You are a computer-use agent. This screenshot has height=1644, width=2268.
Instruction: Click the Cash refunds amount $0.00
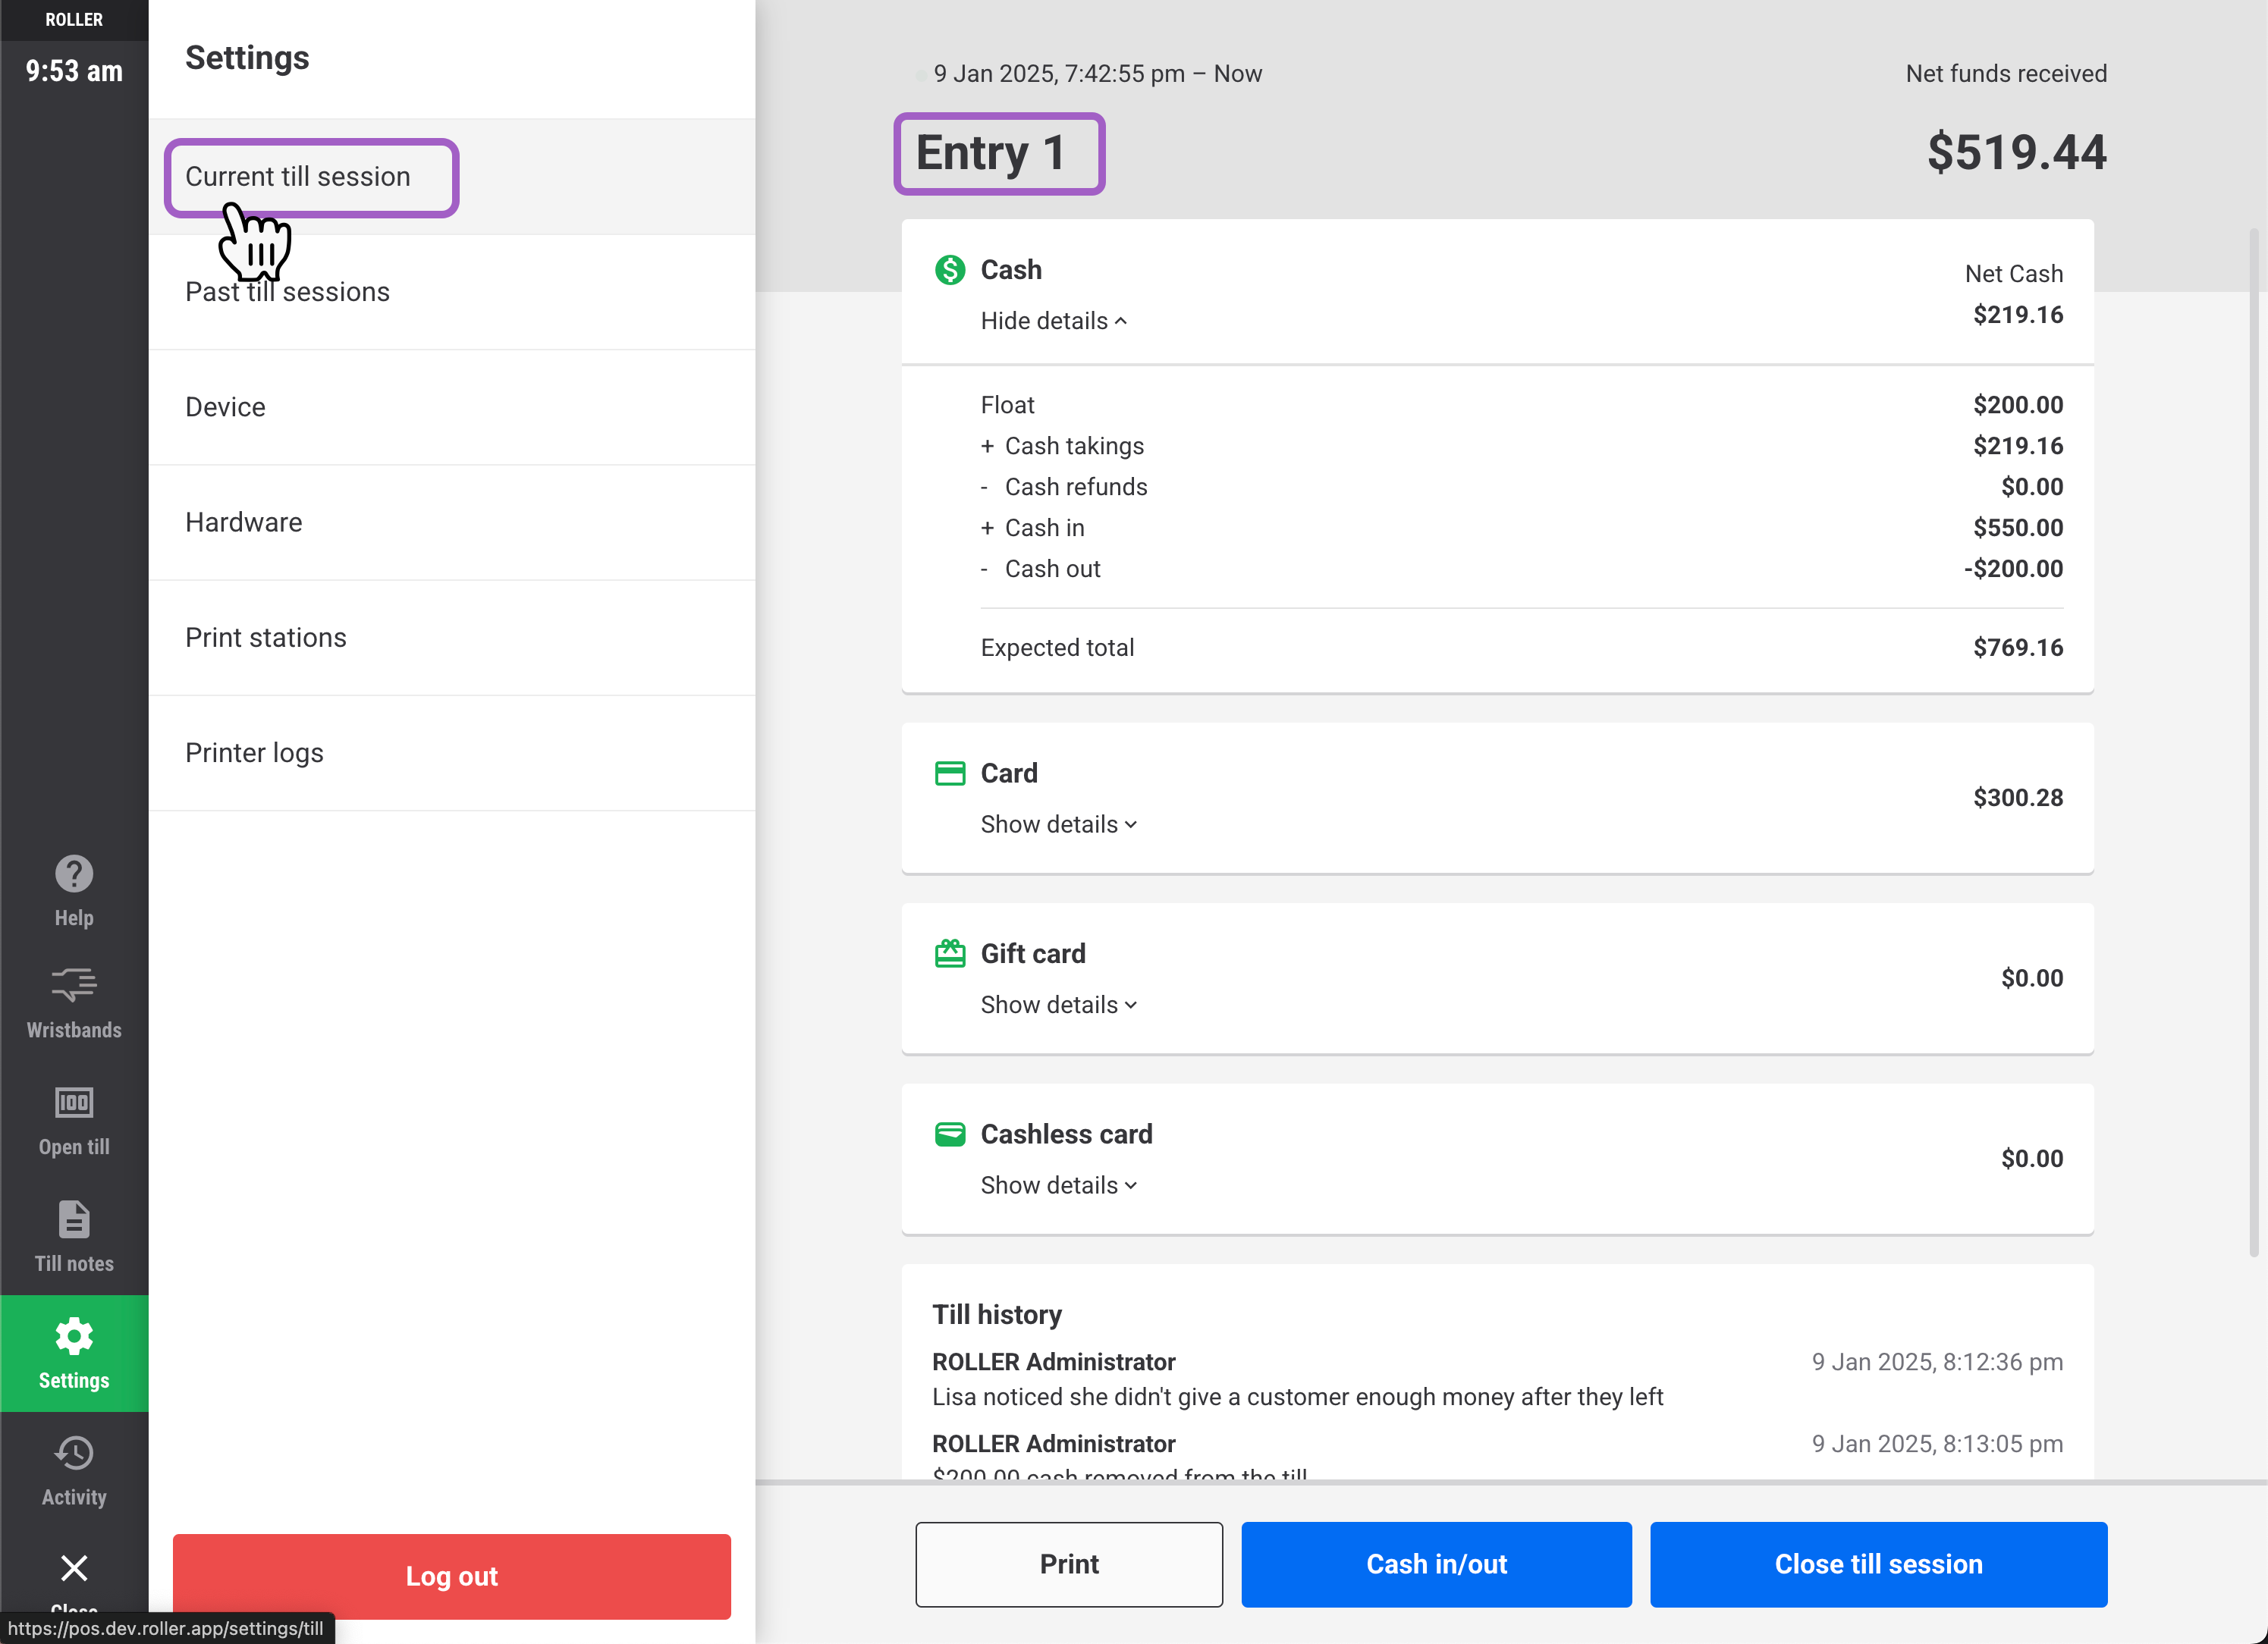point(2032,487)
